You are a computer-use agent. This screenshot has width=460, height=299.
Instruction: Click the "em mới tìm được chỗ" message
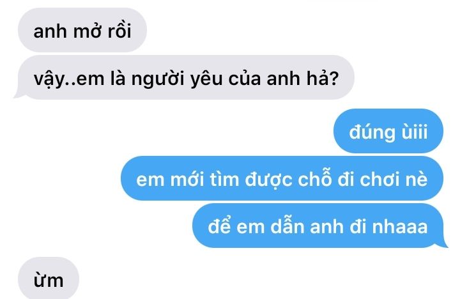(x=282, y=178)
